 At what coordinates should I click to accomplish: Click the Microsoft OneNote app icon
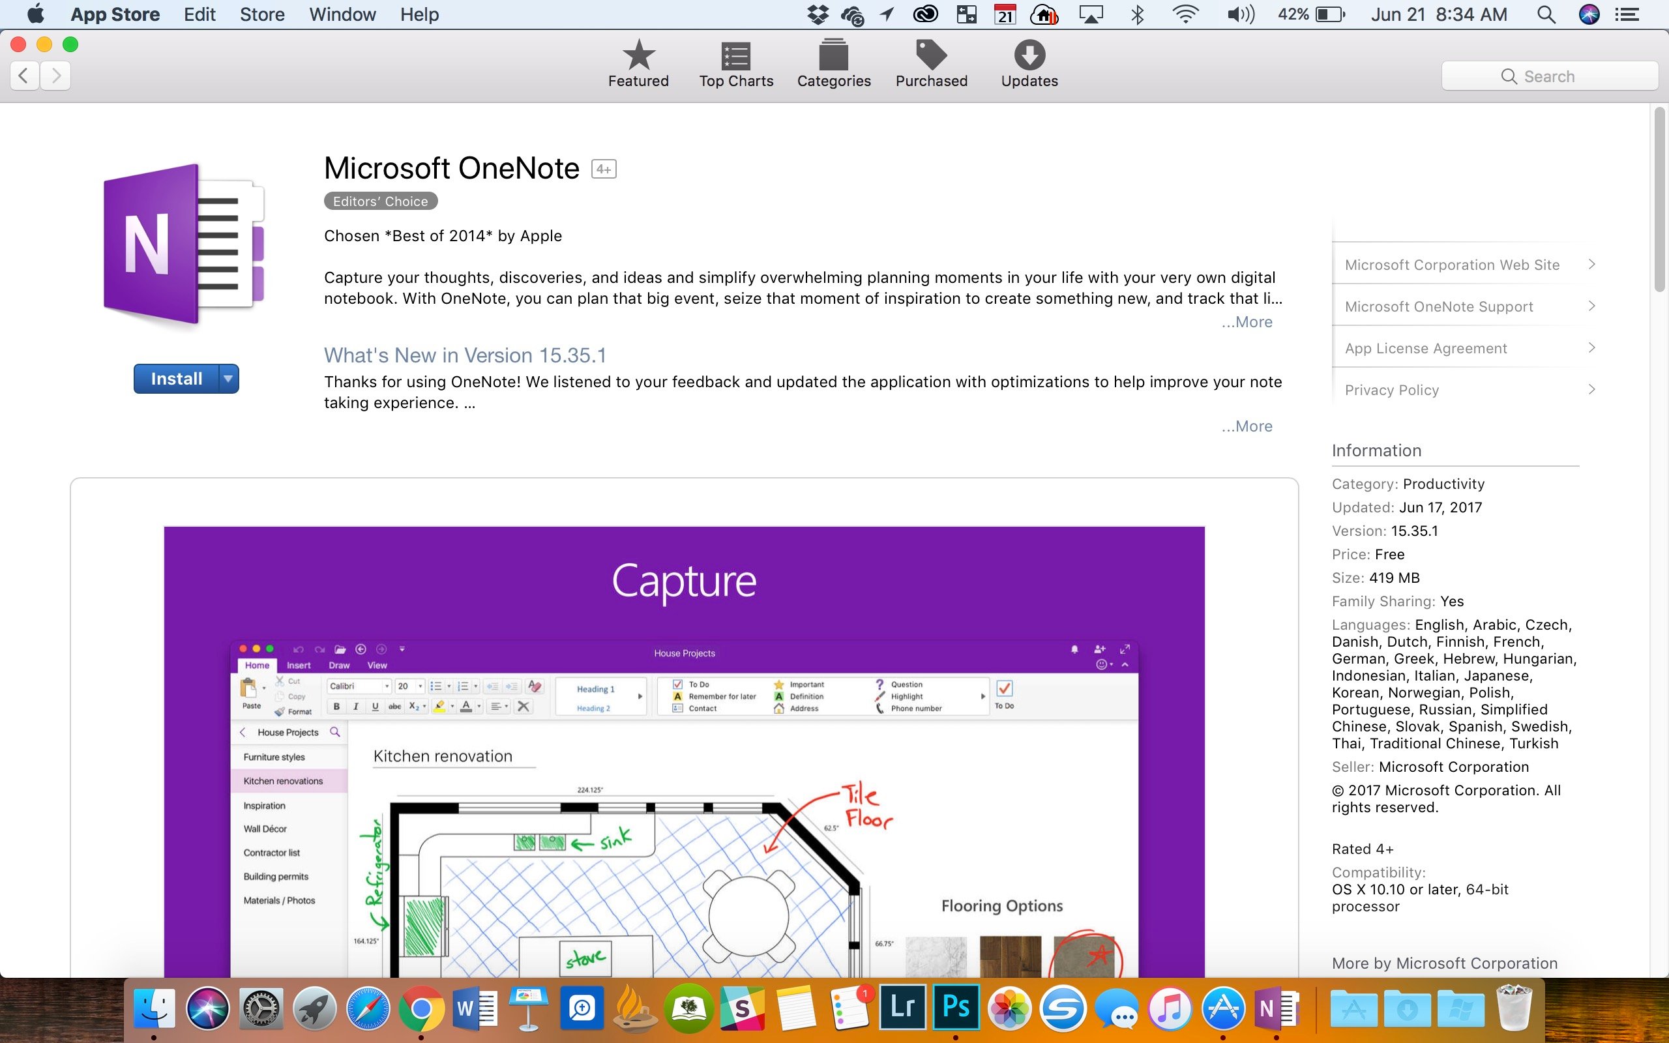(183, 245)
